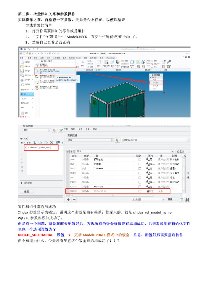Open 编辑 menu in parameters dialog
Image resolution: width=204 pixels, height=297 pixels.
click(73, 129)
